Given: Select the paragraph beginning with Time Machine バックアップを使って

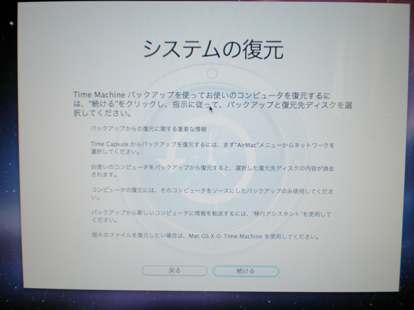Looking at the screenshot, I should (x=213, y=104).
